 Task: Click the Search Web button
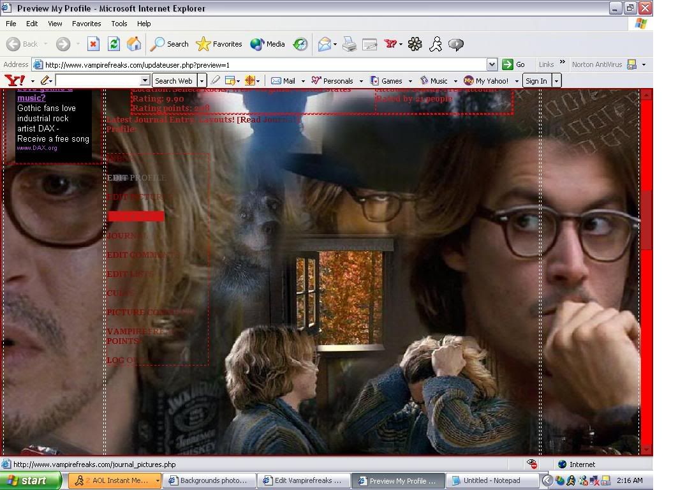pos(174,81)
